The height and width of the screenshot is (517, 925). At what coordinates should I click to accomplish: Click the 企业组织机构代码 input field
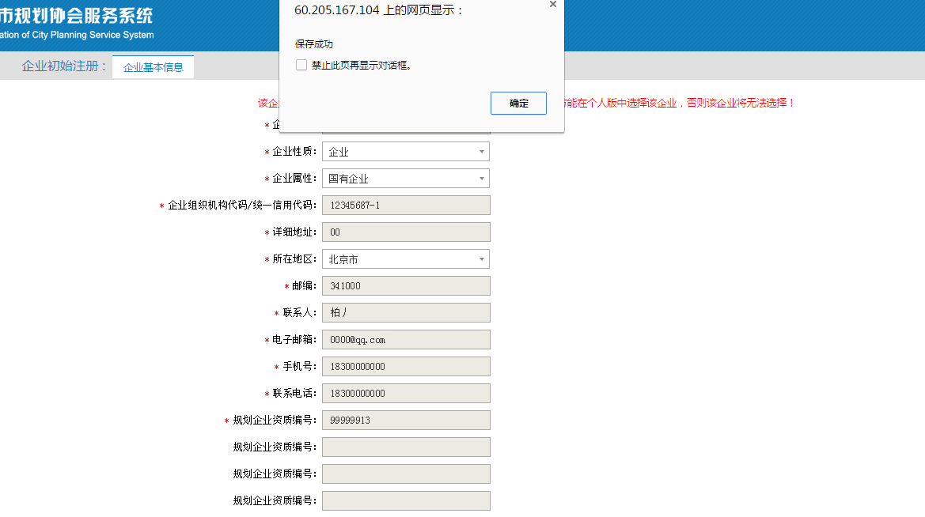[x=406, y=206]
